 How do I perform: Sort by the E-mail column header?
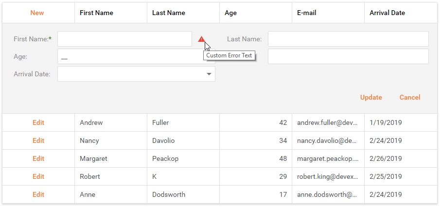click(x=328, y=13)
